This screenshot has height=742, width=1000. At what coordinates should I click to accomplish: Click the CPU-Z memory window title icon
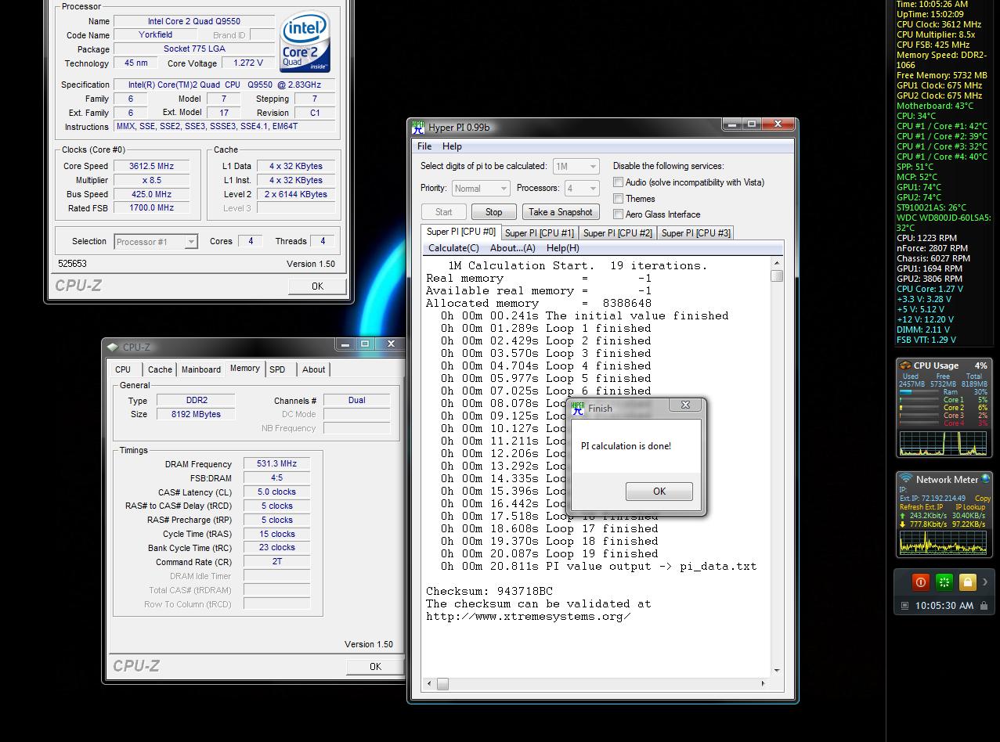pyautogui.click(x=113, y=347)
